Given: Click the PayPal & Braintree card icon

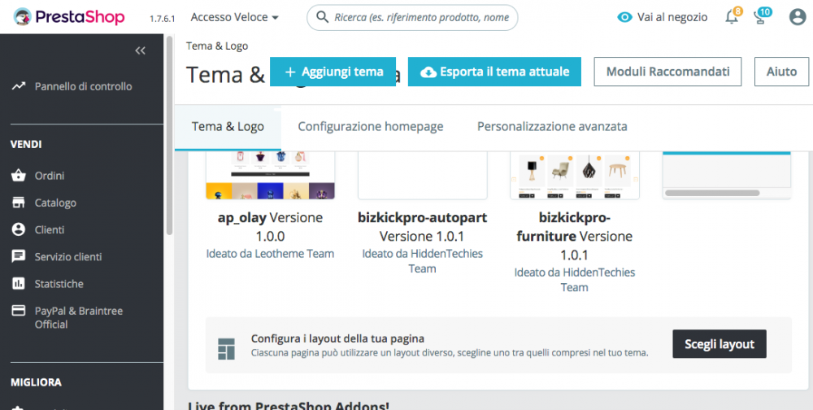Looking at the screenshot, I should coord(19,311).
